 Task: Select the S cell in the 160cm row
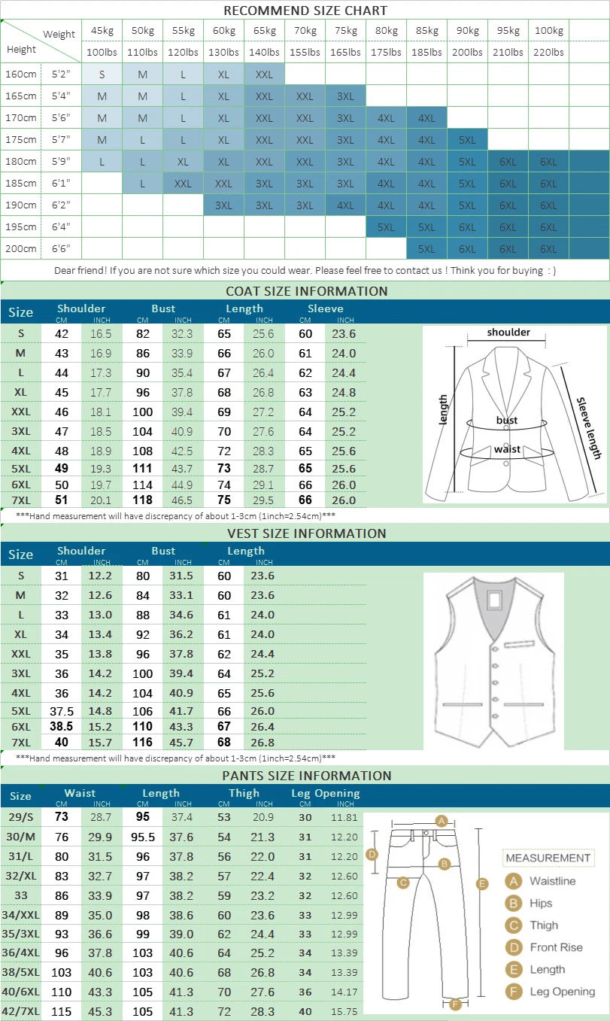click(102, 74)
